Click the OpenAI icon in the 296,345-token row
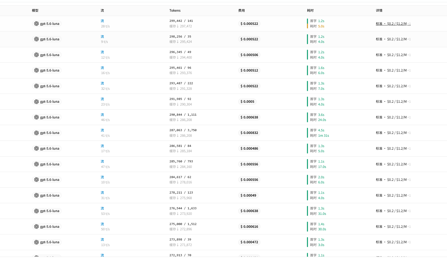This screenshot has height=260, width=447. tap(36, 55)
